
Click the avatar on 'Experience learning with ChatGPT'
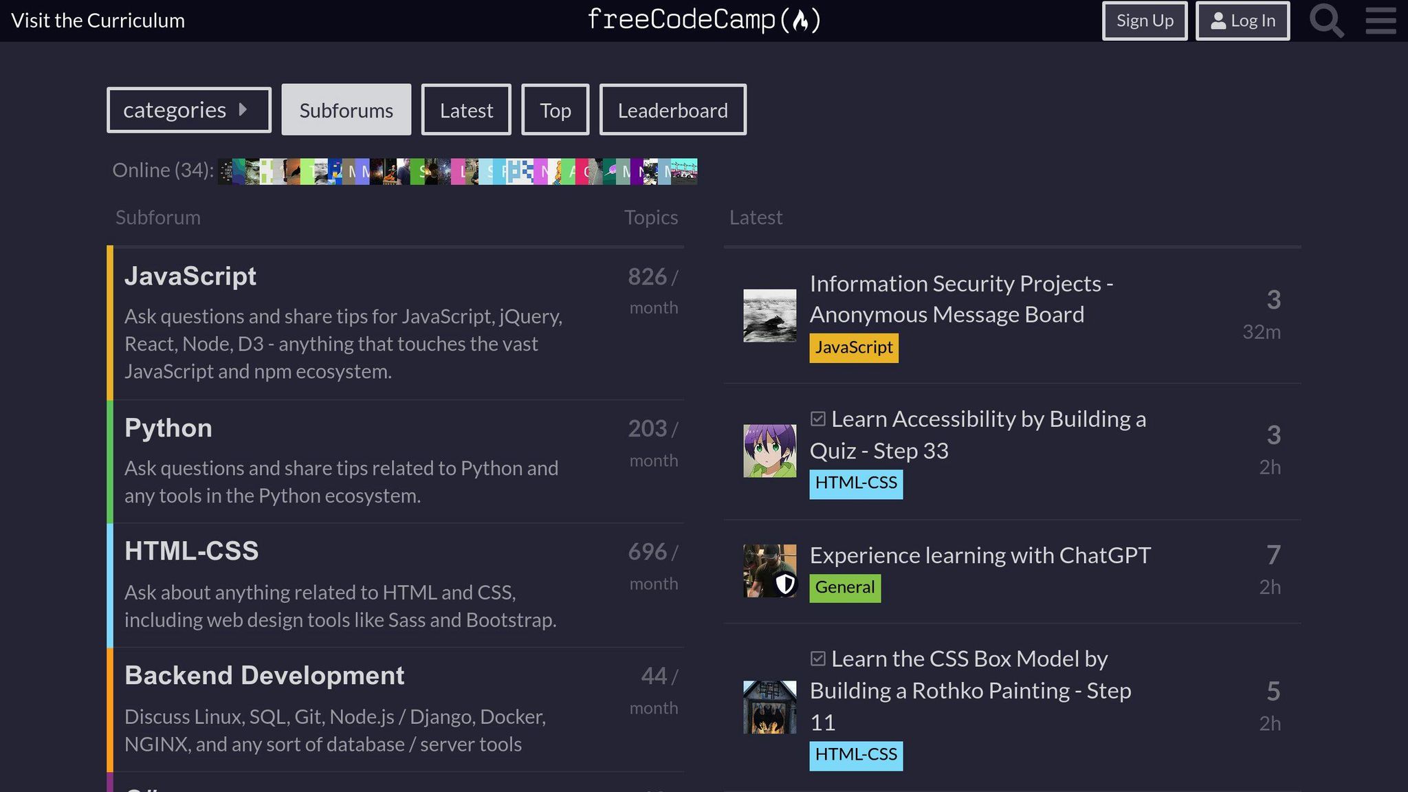(769, 571)
